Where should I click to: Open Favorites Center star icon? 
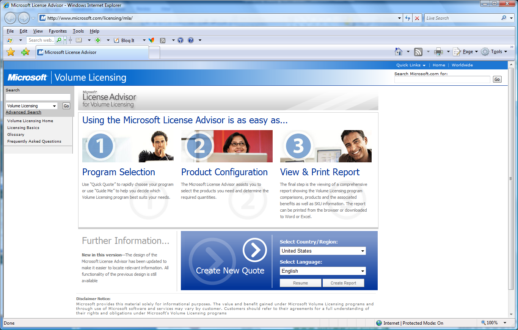pos(11,52)
